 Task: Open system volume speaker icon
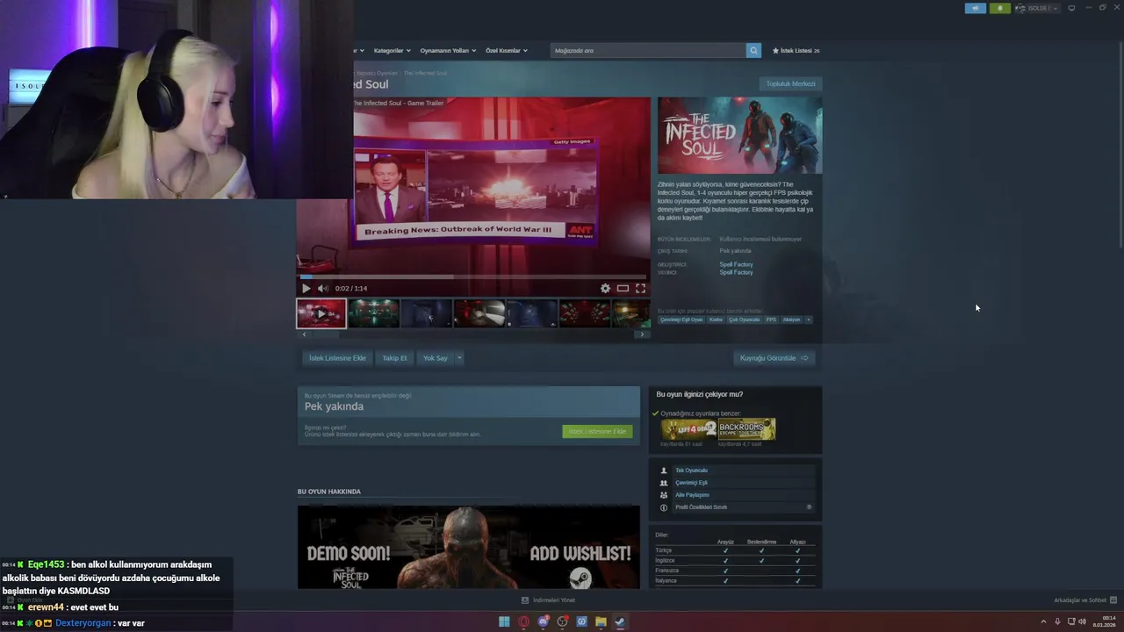point(1082,621)
